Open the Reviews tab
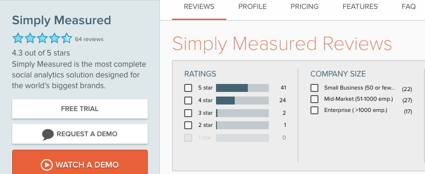 click(x=199, y=7)
